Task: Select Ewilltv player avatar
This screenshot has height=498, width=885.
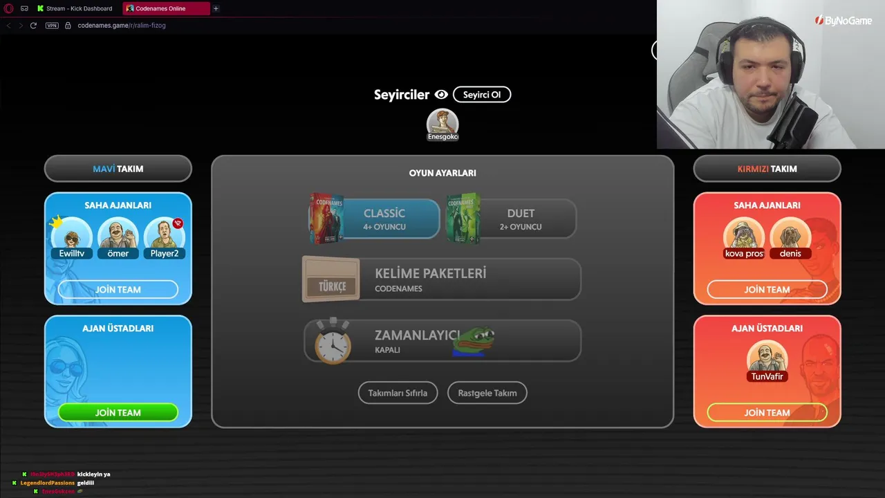Action: click(x=71, y=239)
